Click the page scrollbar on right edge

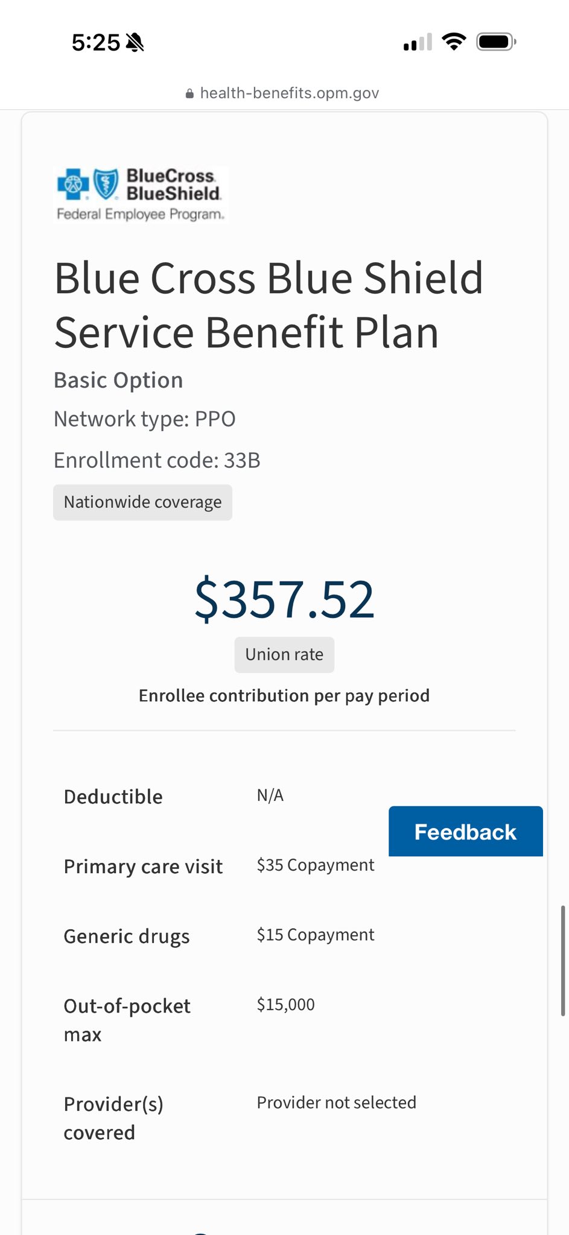563,961
